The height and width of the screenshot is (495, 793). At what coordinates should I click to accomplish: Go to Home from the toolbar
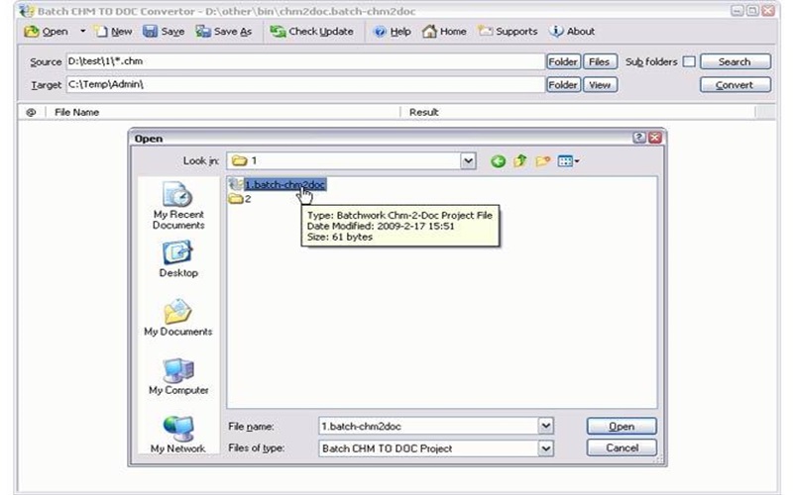tap(444, 32)
